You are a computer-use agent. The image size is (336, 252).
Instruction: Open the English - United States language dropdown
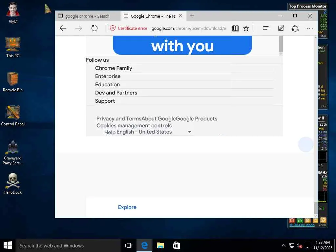coord(154,132)
